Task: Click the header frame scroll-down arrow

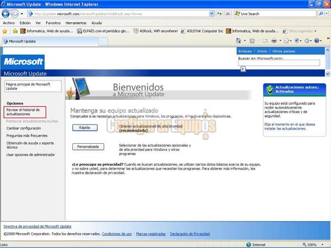Action: coord(328,74)
